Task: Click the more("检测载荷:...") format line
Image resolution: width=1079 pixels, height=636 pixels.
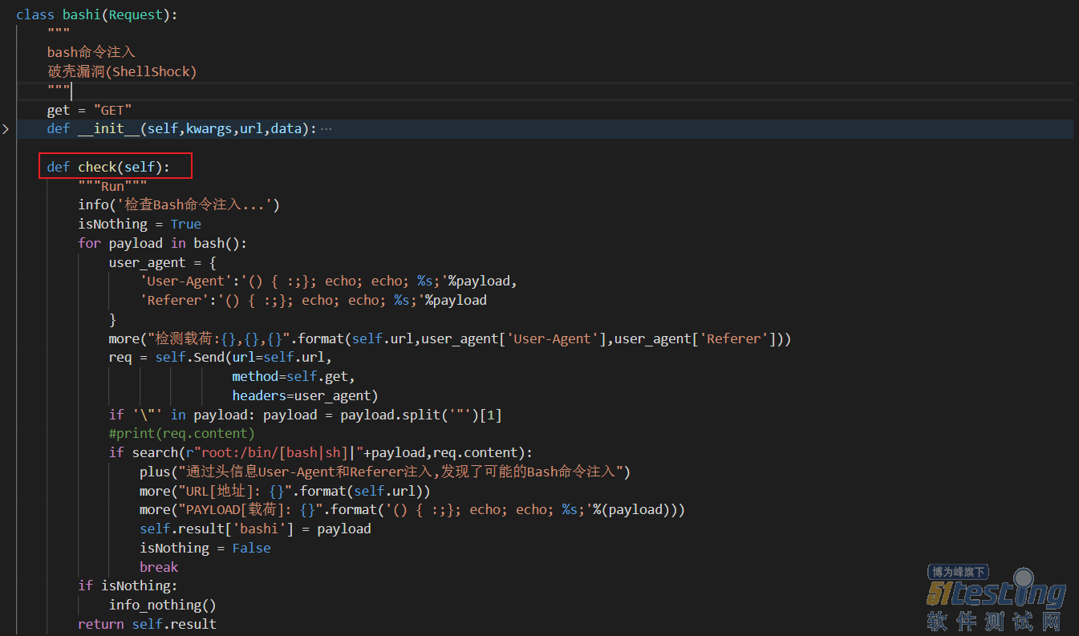Action: [450, 338]
